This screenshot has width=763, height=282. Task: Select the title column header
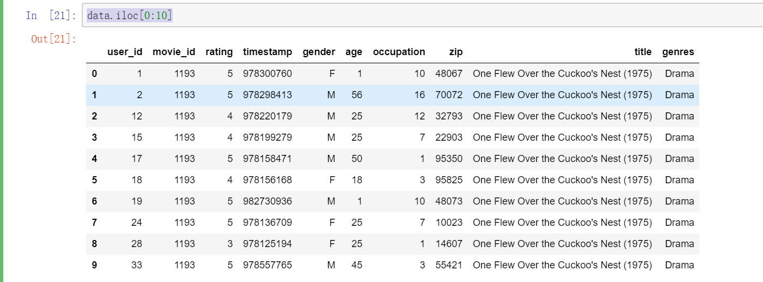pyautogui.click(x=643, y=52)
